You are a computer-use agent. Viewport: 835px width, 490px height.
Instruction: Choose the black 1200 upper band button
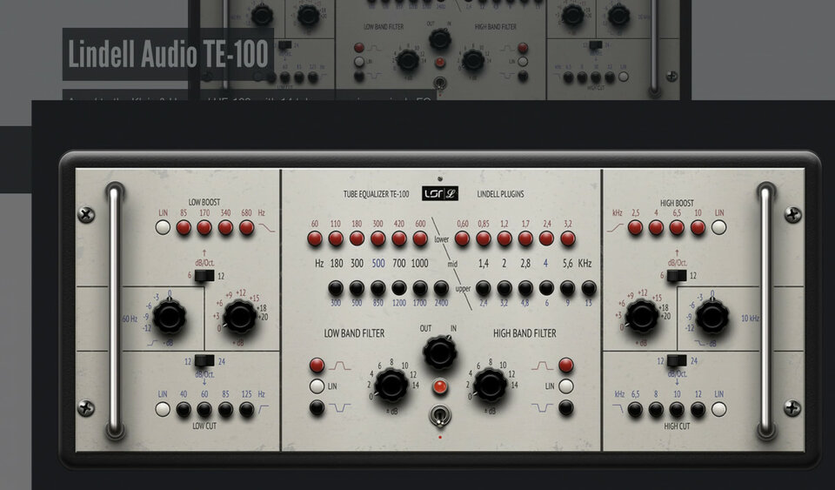coord(399,288)
